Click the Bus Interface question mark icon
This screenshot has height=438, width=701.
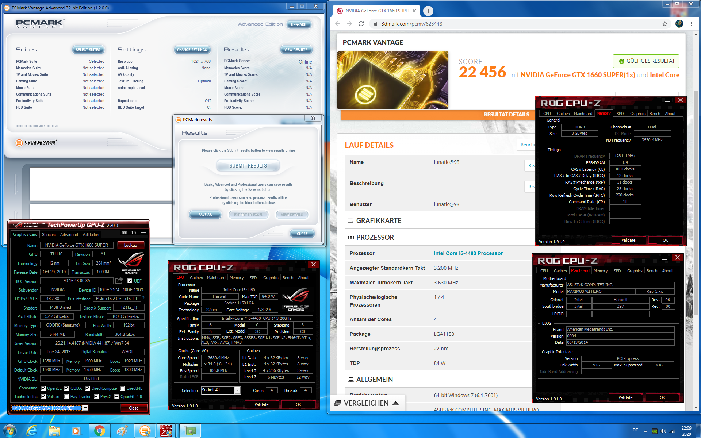[x=143, y=298]
